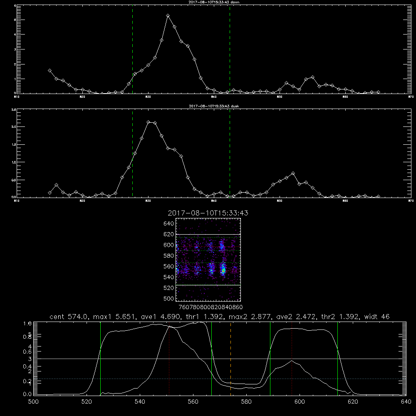Image resolution: width=416 pixels, height=416 pixels.
Task: Click the dawn plot green dashed line near 843
Action: pyautogui.click(x=230, y=49)
